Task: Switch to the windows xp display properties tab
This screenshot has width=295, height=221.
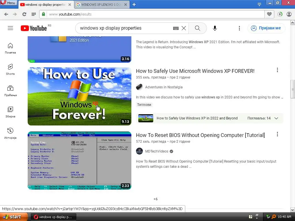Action: (45, 5)
